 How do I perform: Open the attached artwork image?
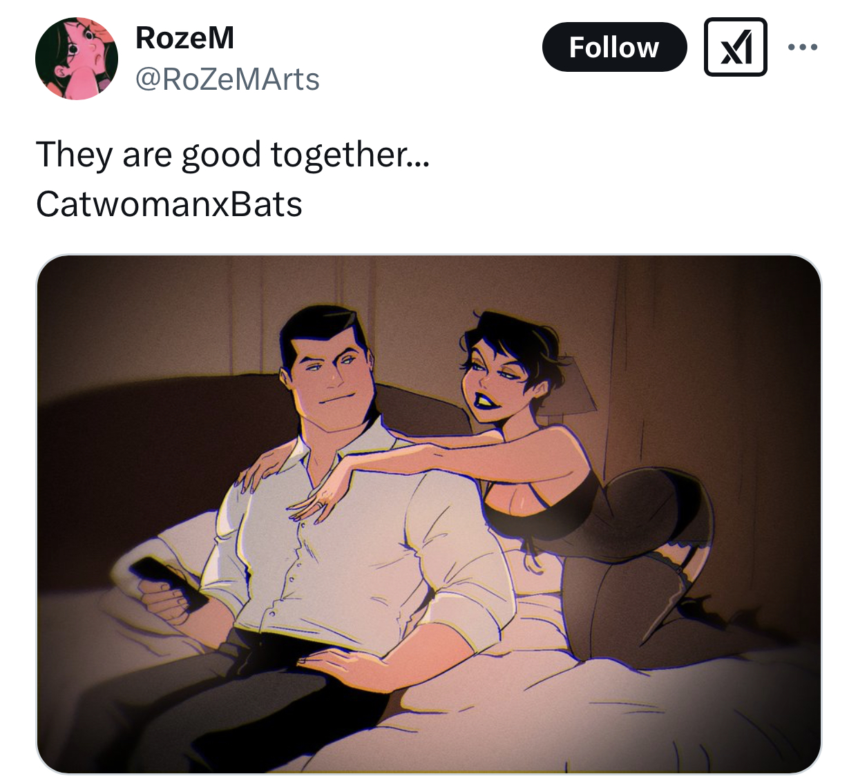coord(428,514)
